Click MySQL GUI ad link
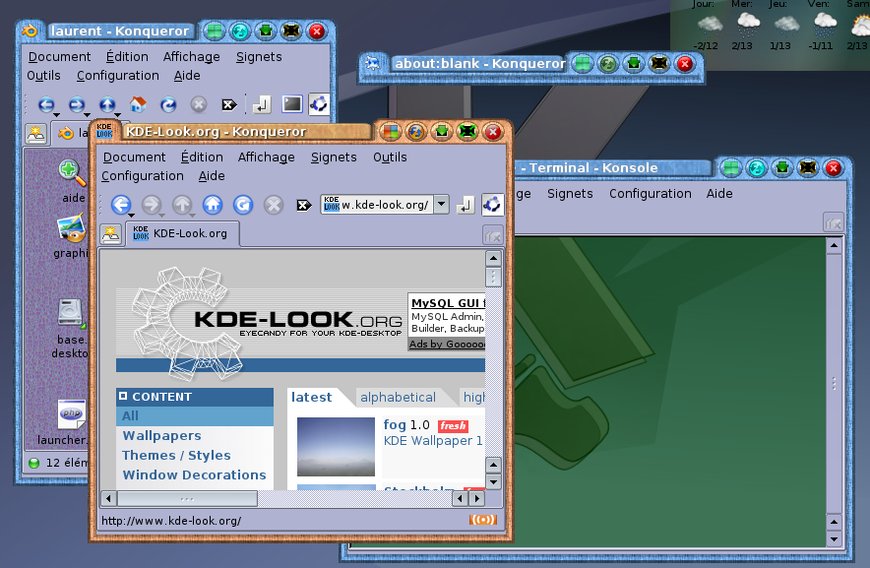The height and width of the screenshot is (568, 870). click(449, 303)
